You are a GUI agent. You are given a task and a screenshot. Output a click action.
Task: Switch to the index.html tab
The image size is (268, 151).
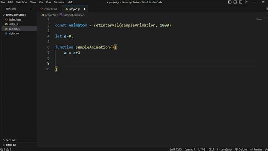coord(50,9)
